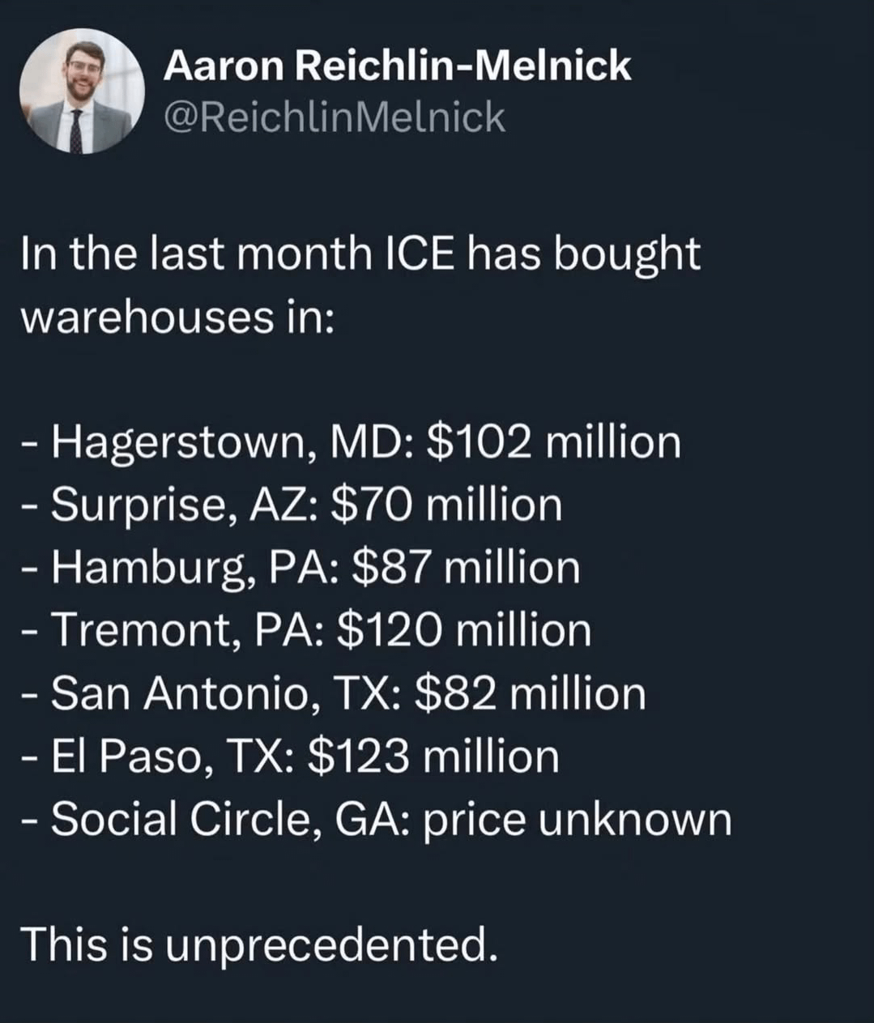Image resolution: width=874 pixels, height=1023 pixels.
Task: Click the $70 million amount
Action: (447, 506)
